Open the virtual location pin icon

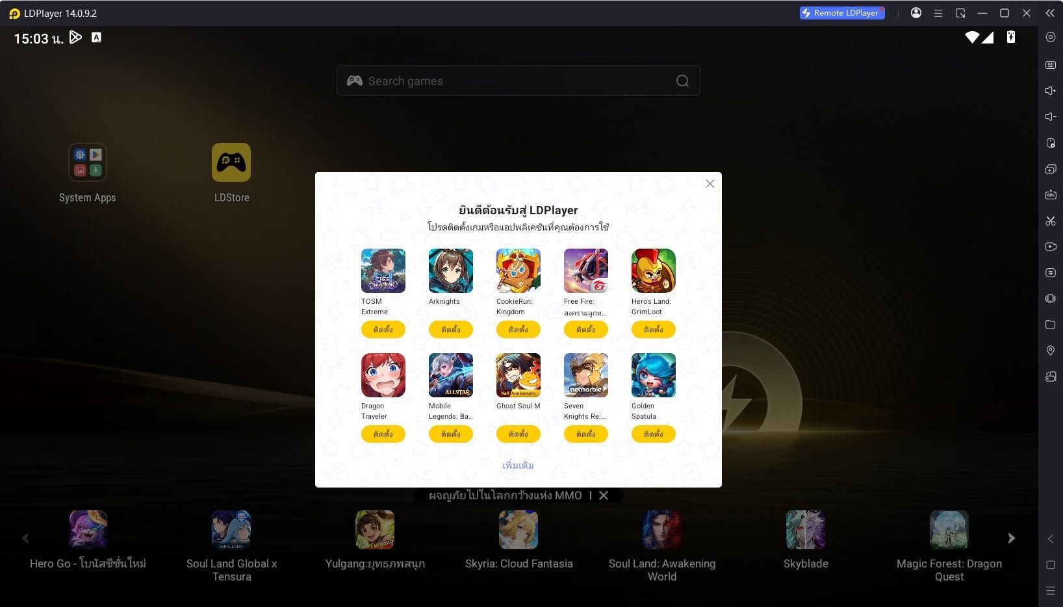click(x=1050, y=351)
